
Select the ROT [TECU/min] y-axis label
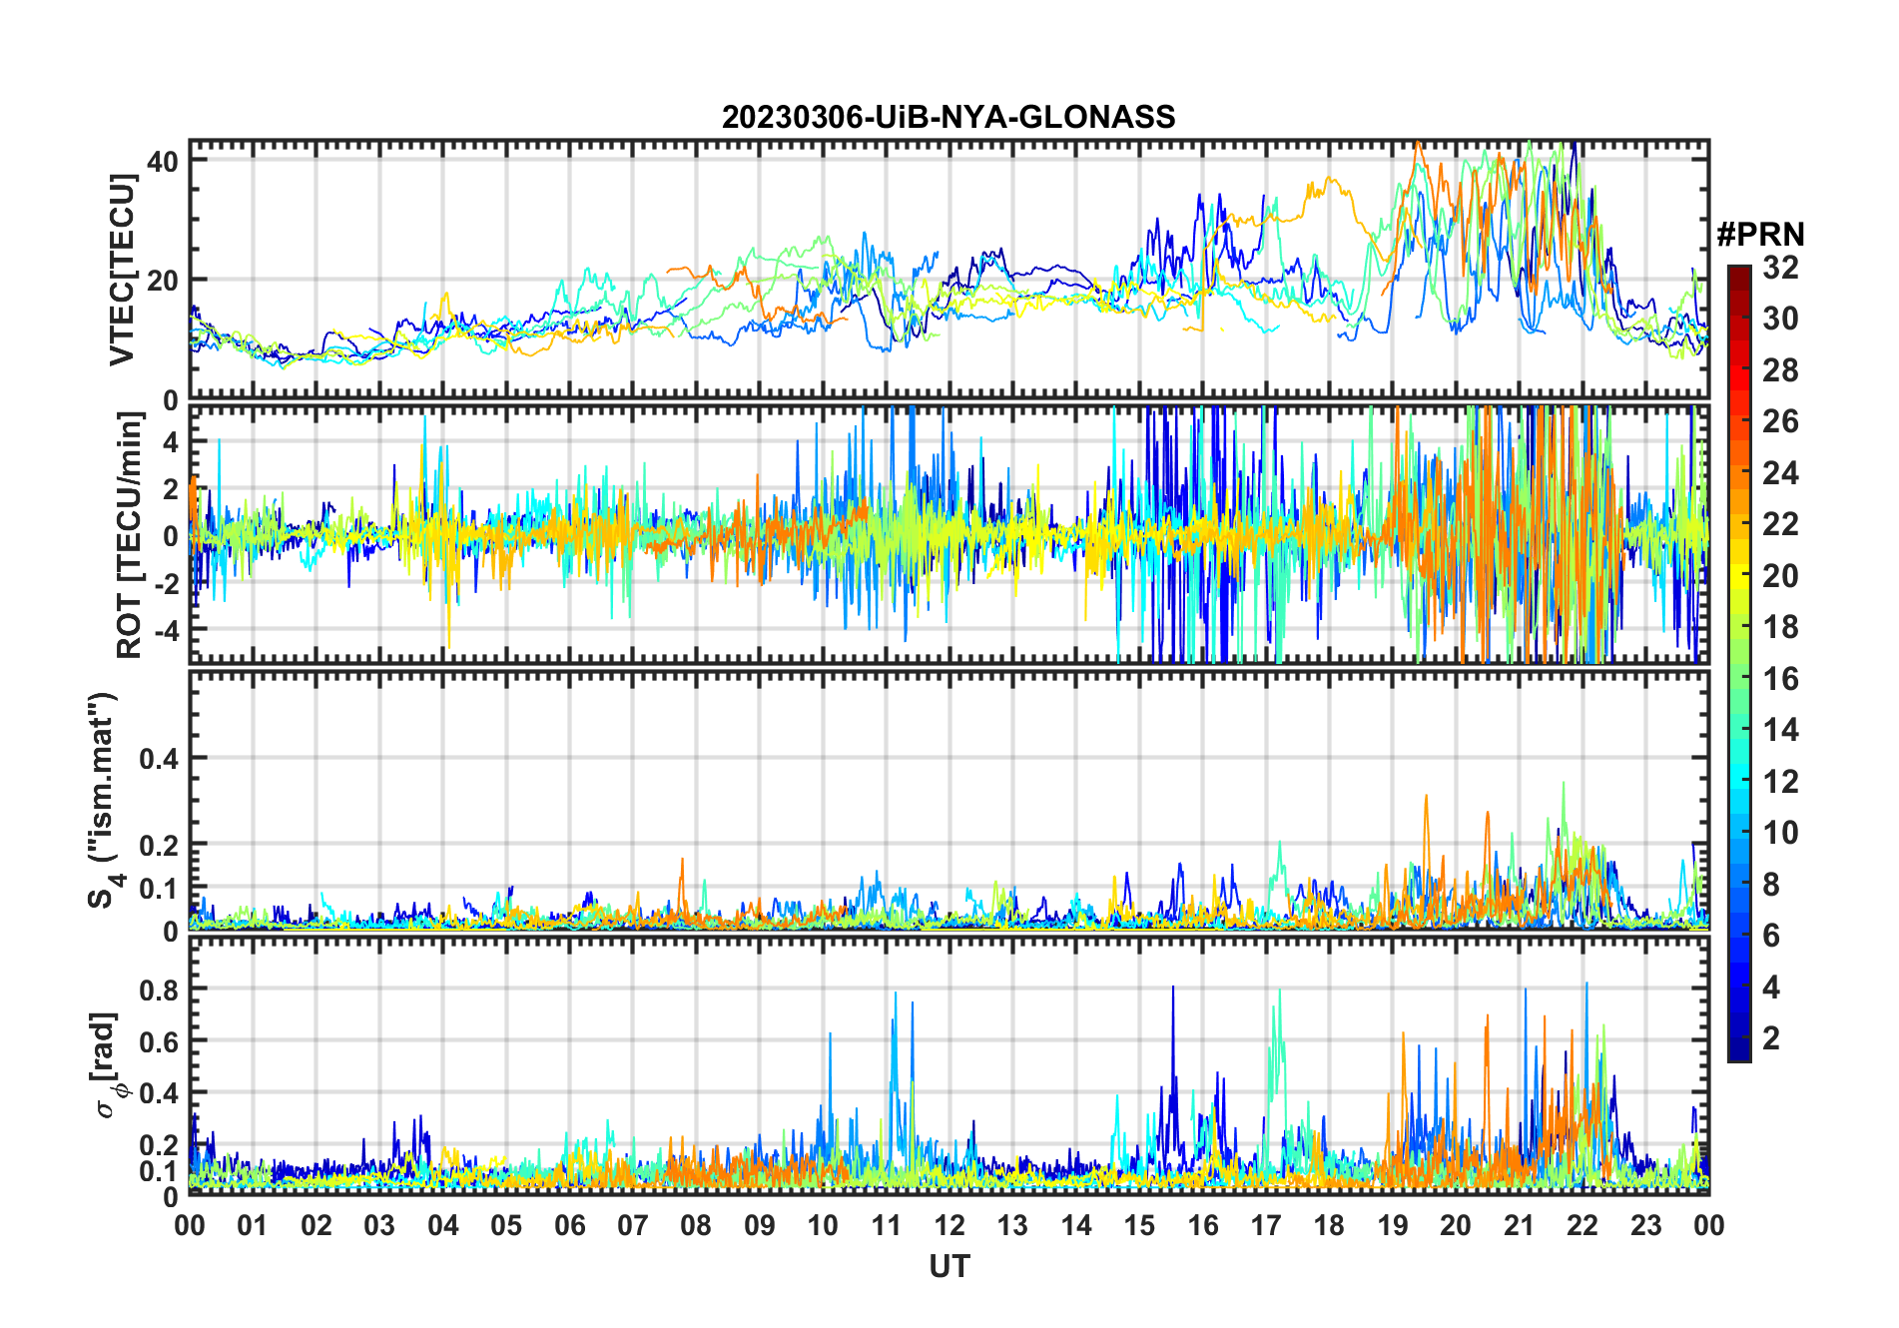click(130, 534)
